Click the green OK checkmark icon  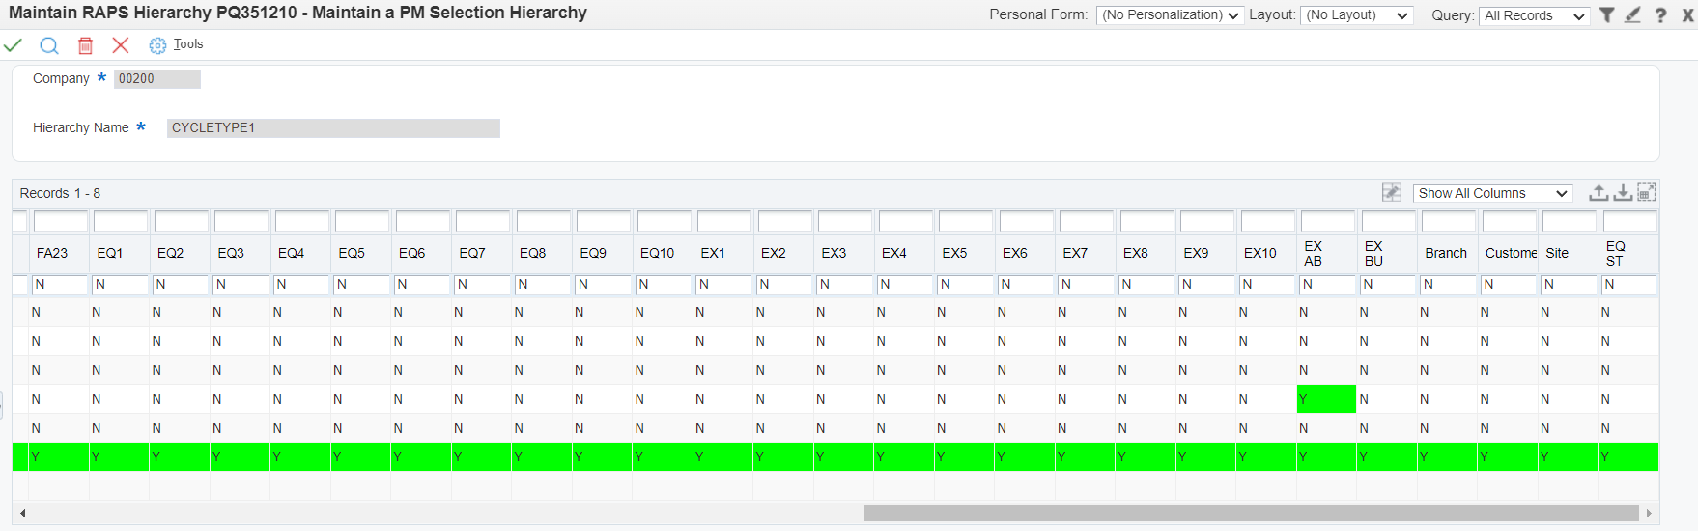(x=14, y=45)
